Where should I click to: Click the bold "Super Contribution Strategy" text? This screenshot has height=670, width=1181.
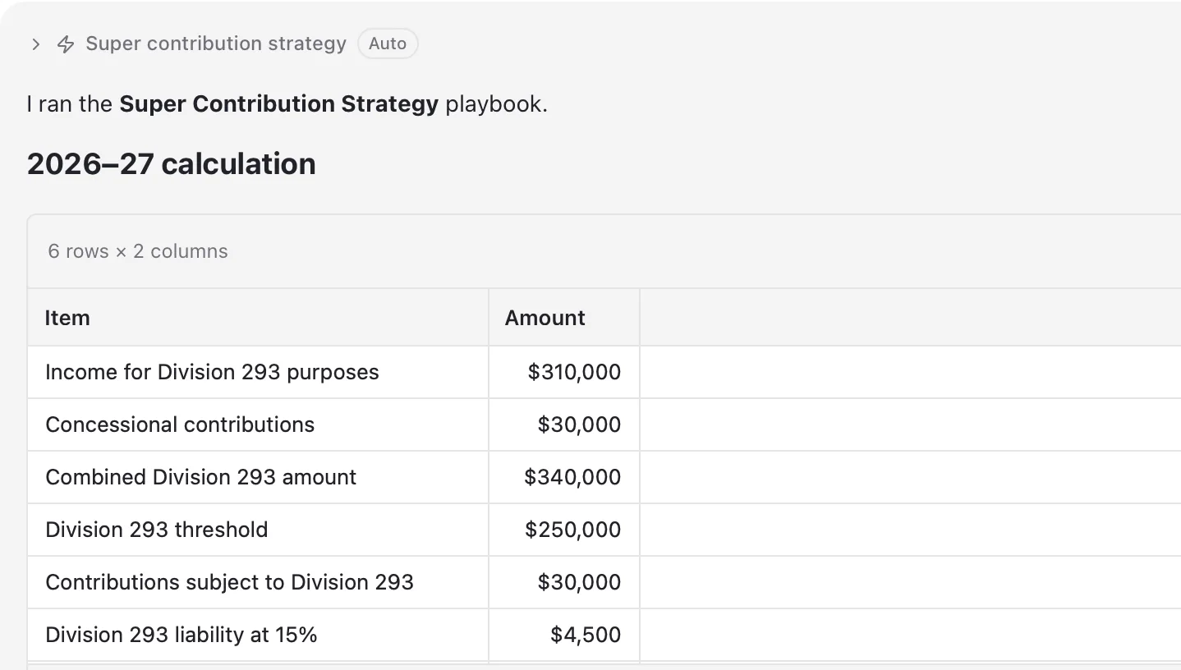pyautogui.click(x=279, y=104)
